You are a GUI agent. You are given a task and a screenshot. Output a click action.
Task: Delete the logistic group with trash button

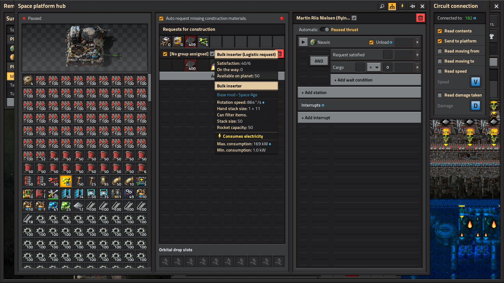pos(280,54)
